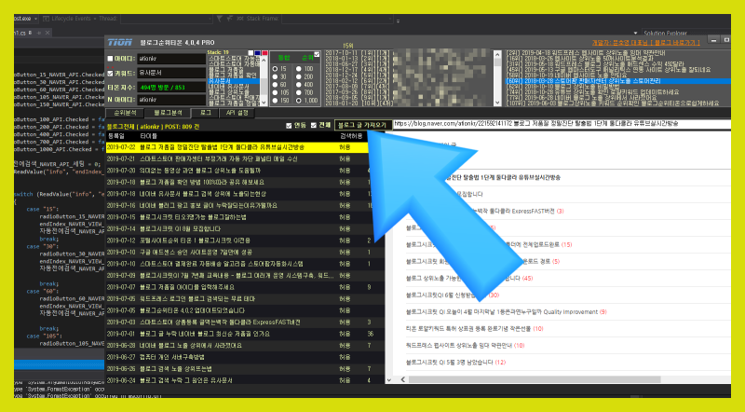Viewport: 745px width, 412px height.
Task: Select the 2019-07-16 네이버 블러그 광고 post row
Action: coord(237,205)
